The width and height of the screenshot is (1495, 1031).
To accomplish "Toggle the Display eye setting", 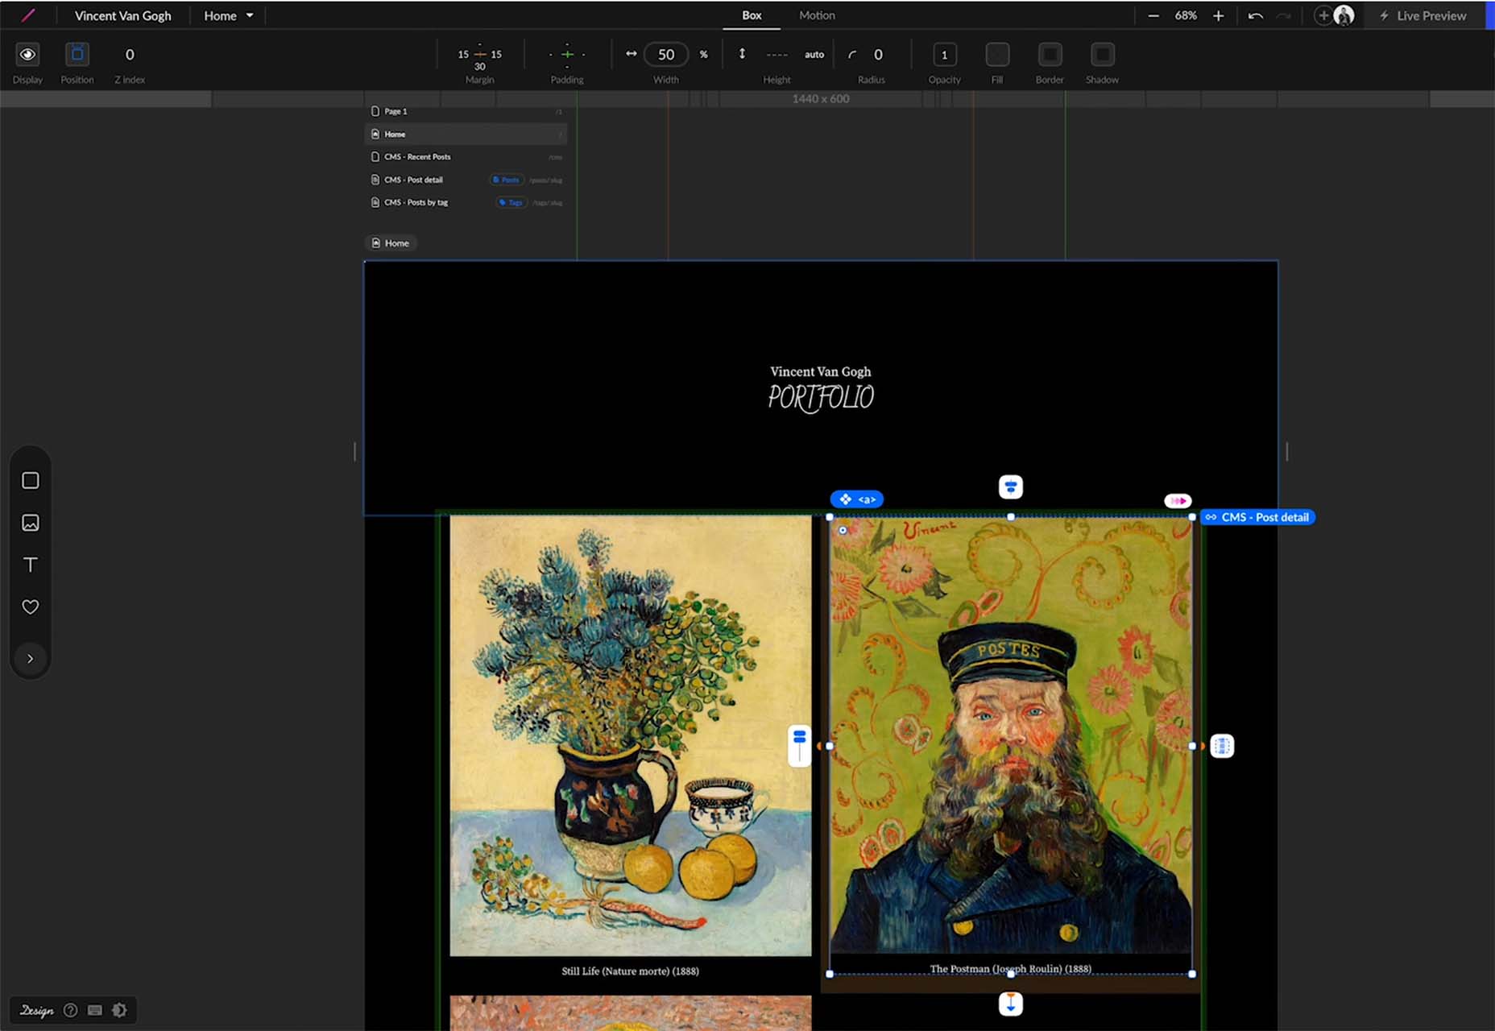I will click(x=27, y=55).
